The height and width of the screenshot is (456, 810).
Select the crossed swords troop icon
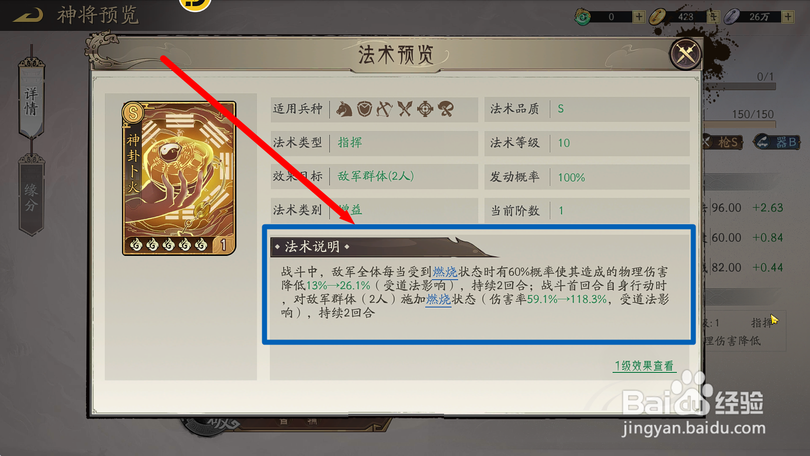pos(405,109)
